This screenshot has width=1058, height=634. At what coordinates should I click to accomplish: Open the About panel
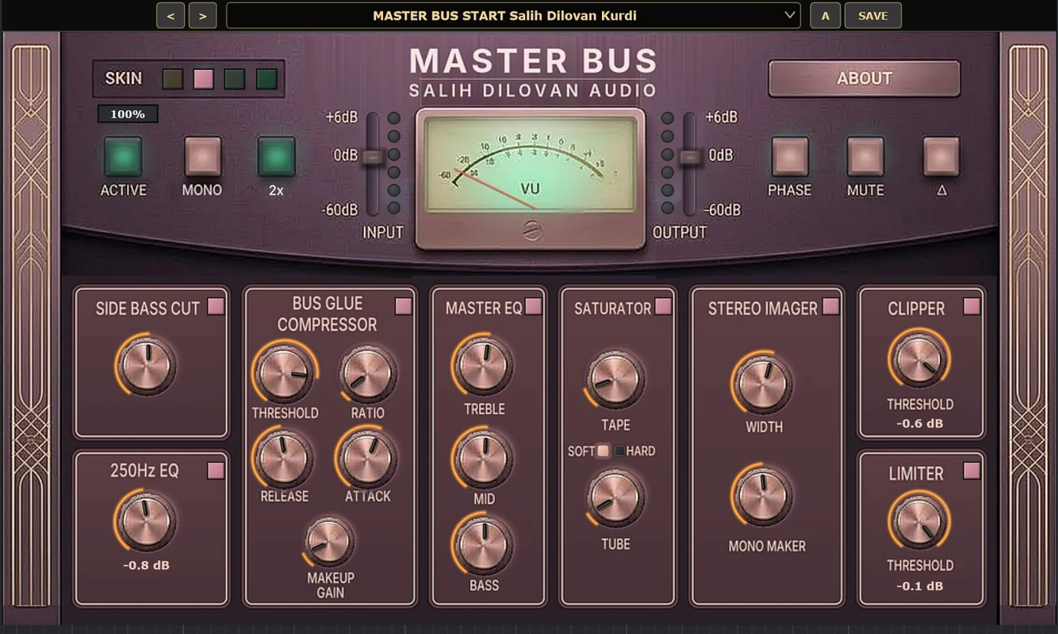pyautogui.click(x=864, y=79)
